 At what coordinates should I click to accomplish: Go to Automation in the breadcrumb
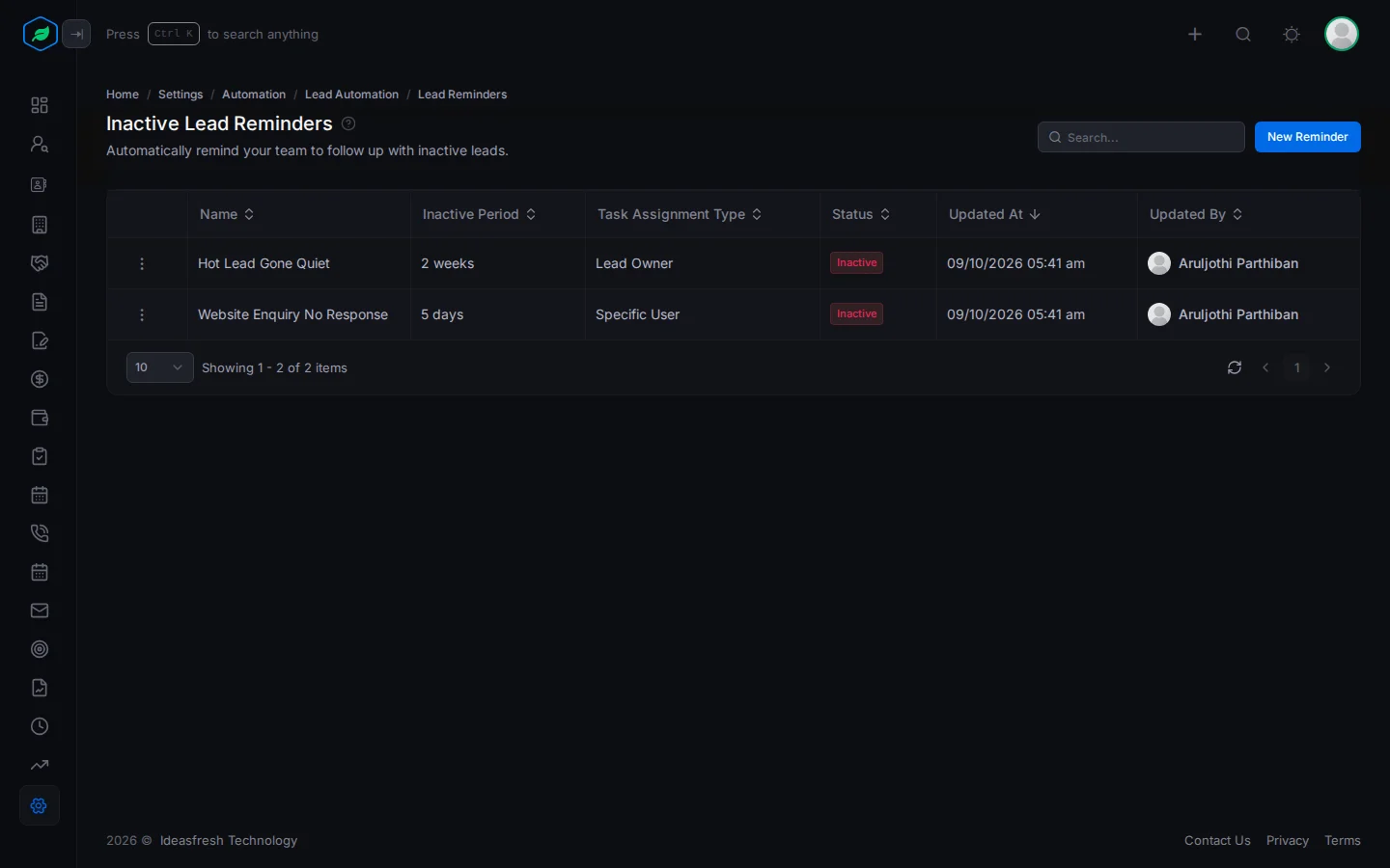(254, 95)
